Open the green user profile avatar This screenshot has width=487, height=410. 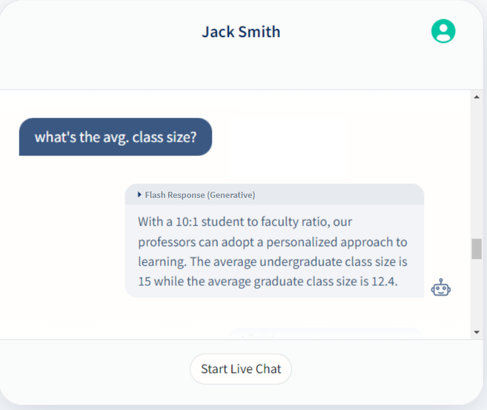point(443,31)
